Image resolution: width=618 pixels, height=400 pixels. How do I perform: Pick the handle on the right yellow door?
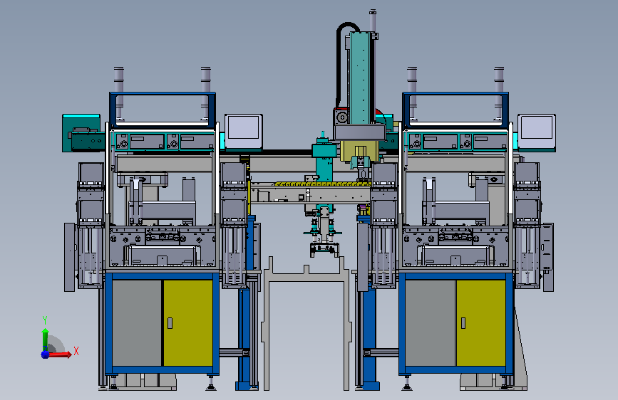[x=463, y=323]
